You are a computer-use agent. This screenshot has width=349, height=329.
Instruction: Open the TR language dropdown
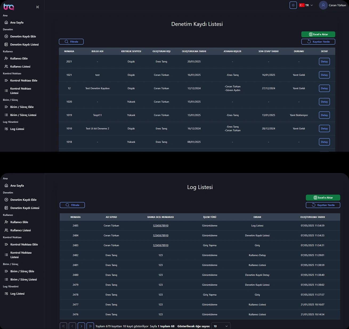[x=306, y=5]
